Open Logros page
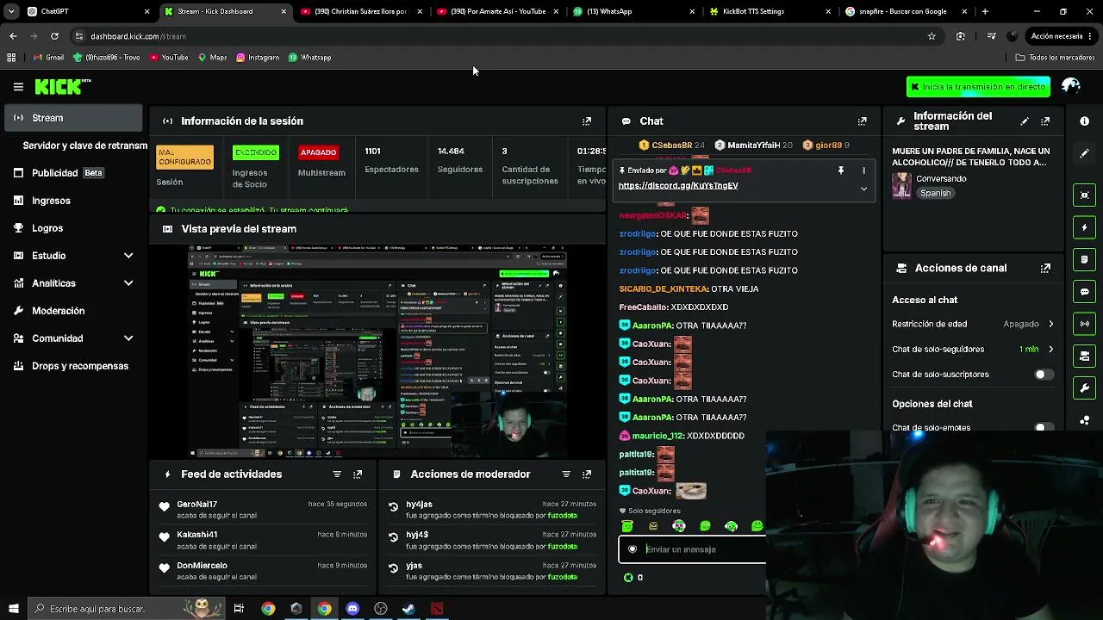 click(72, 228)
